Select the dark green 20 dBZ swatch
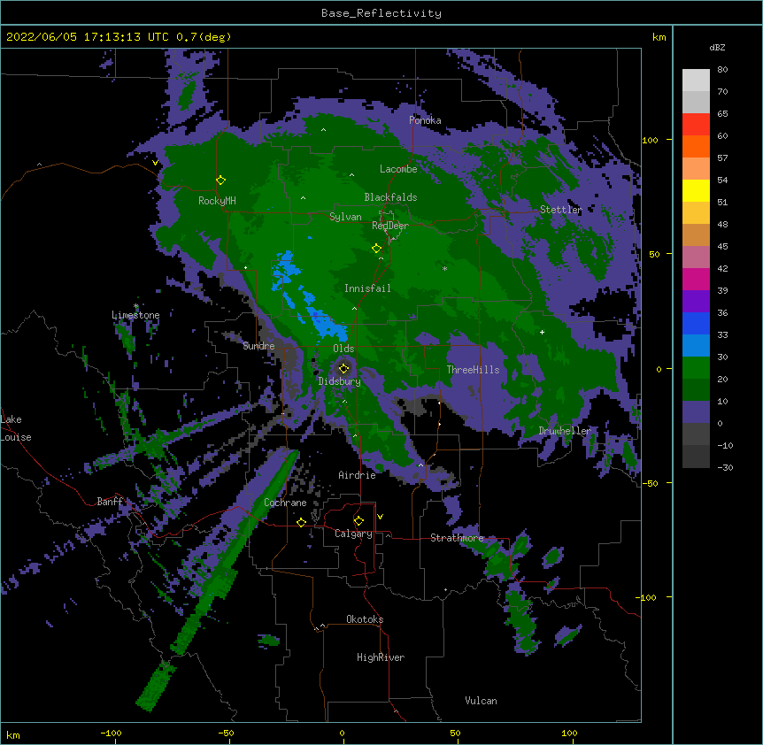Image resolution: width=763 pixels, height=745 pixels. 696,390
